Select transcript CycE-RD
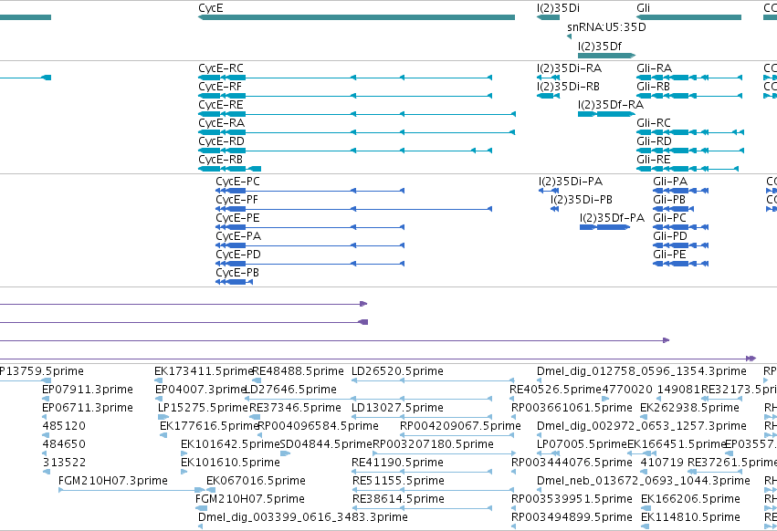777x531 pixels. click(345, 151)
